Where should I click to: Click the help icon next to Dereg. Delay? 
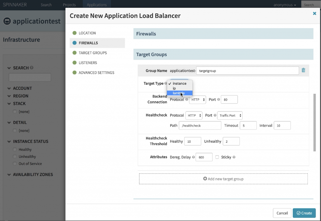(x=193, y=157)
